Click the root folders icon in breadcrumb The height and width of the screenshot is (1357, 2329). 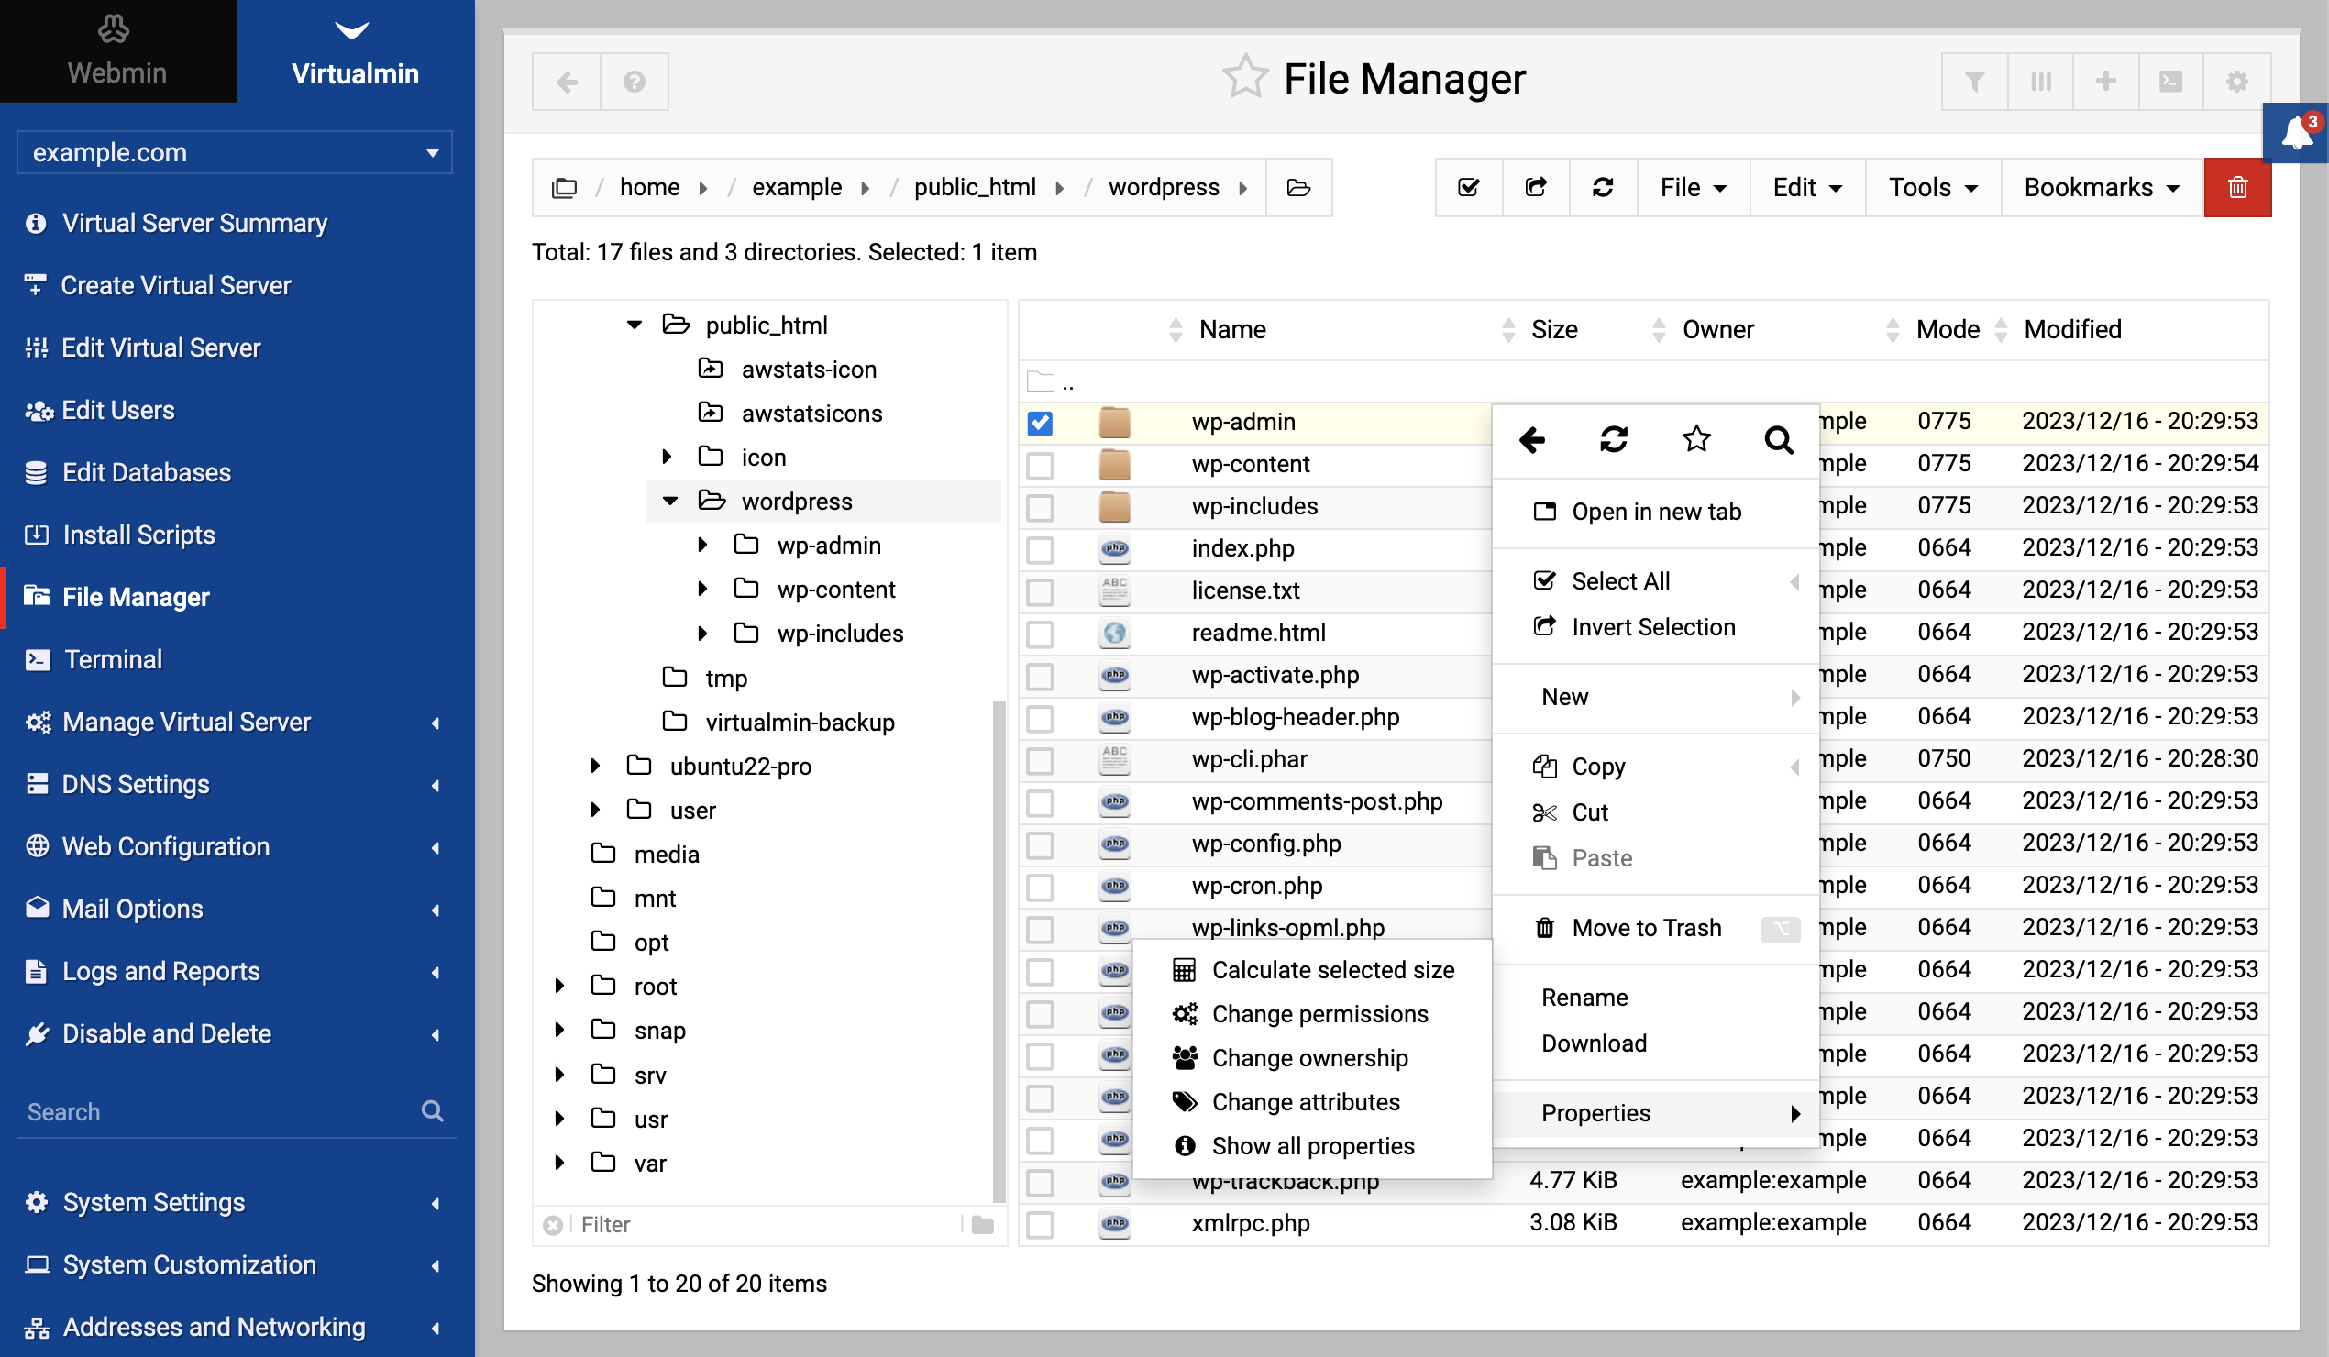tap(564, 188)
